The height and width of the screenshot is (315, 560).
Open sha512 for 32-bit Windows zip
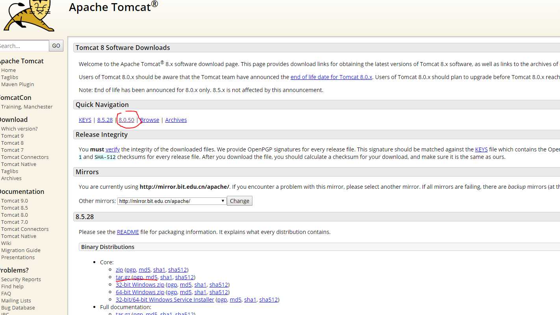click(219, 285)
